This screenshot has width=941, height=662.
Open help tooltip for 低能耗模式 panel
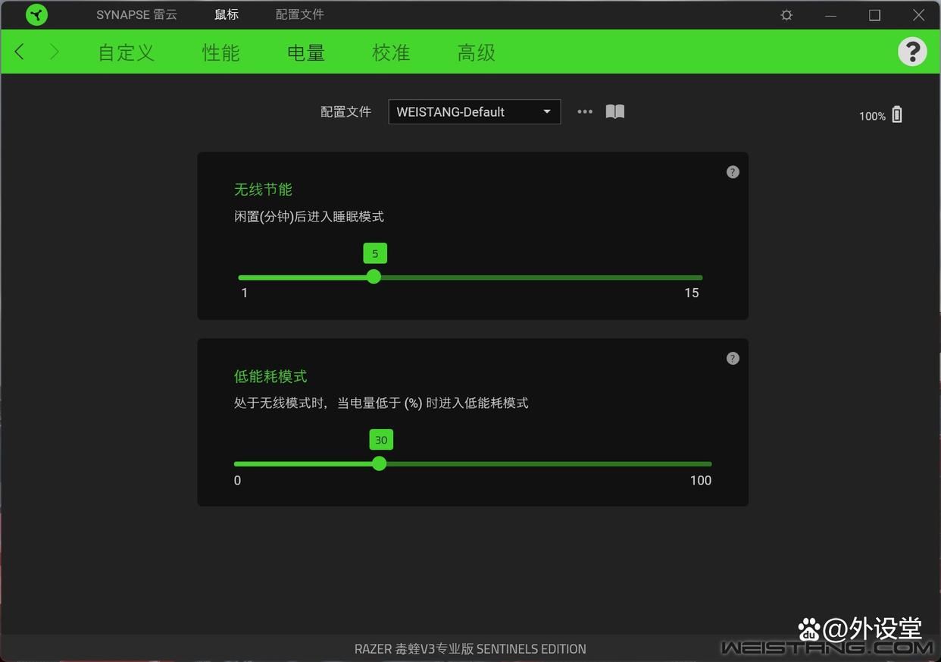click(x=732, y=358)
